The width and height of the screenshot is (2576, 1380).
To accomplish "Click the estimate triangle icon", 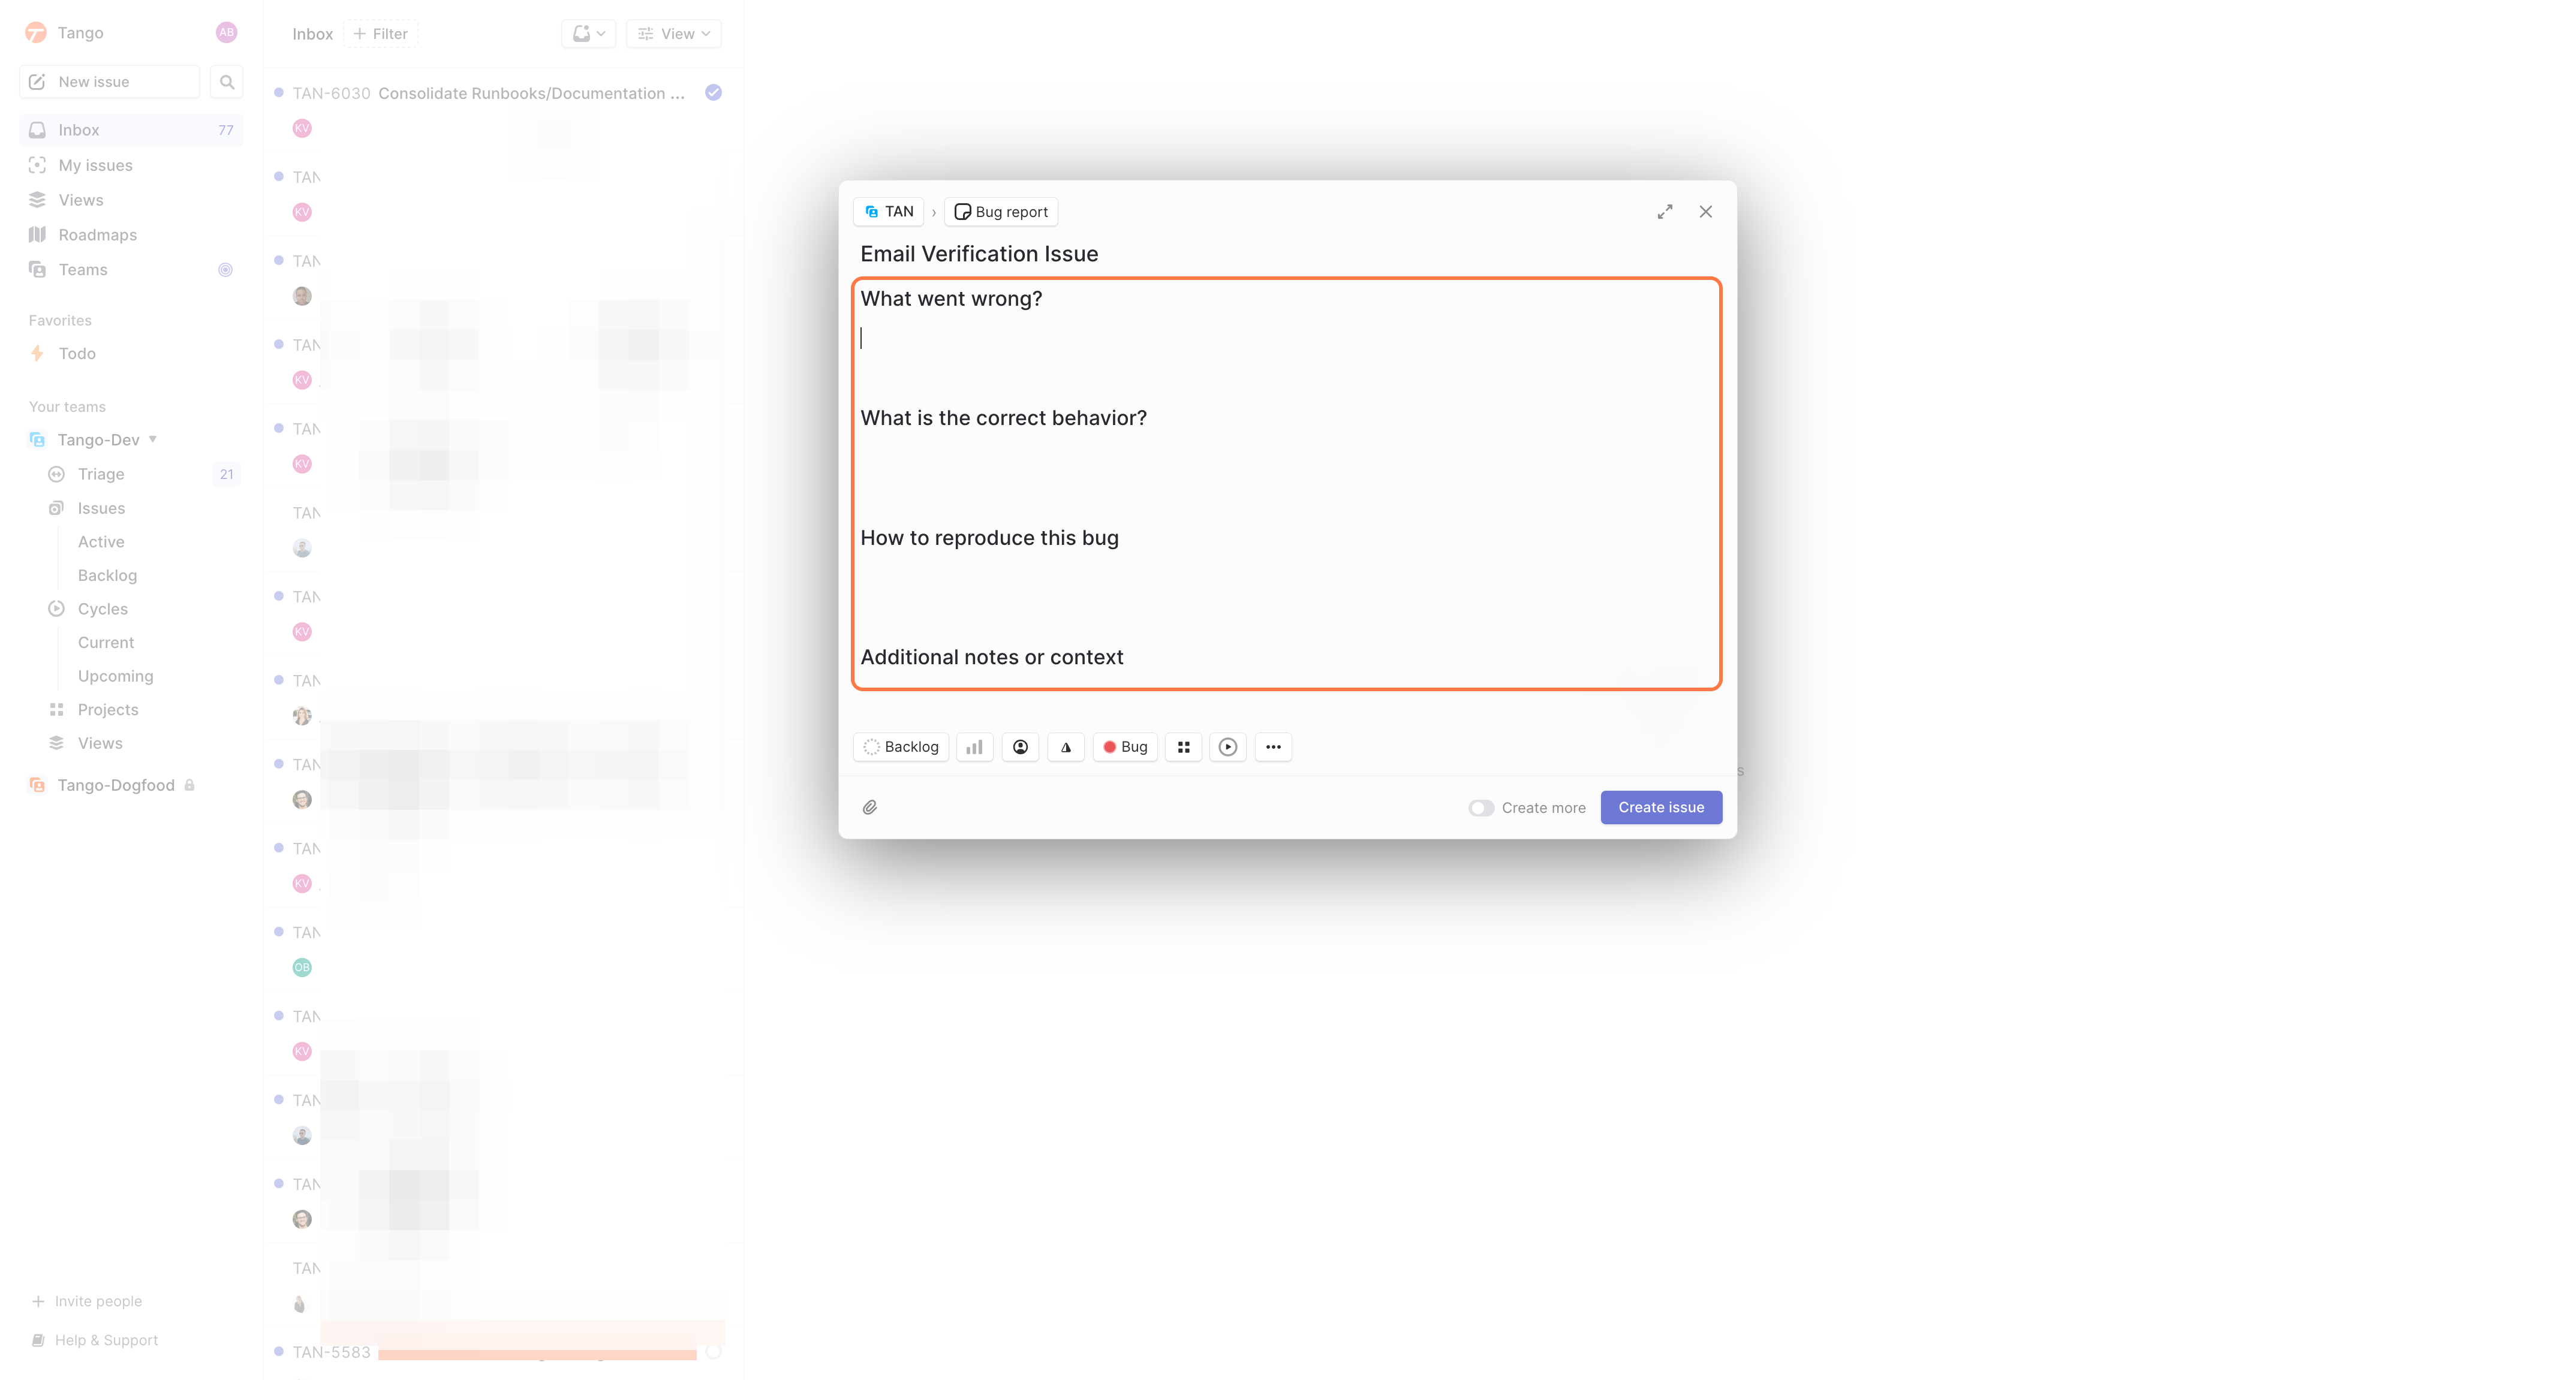I will tap(1066, 747).
